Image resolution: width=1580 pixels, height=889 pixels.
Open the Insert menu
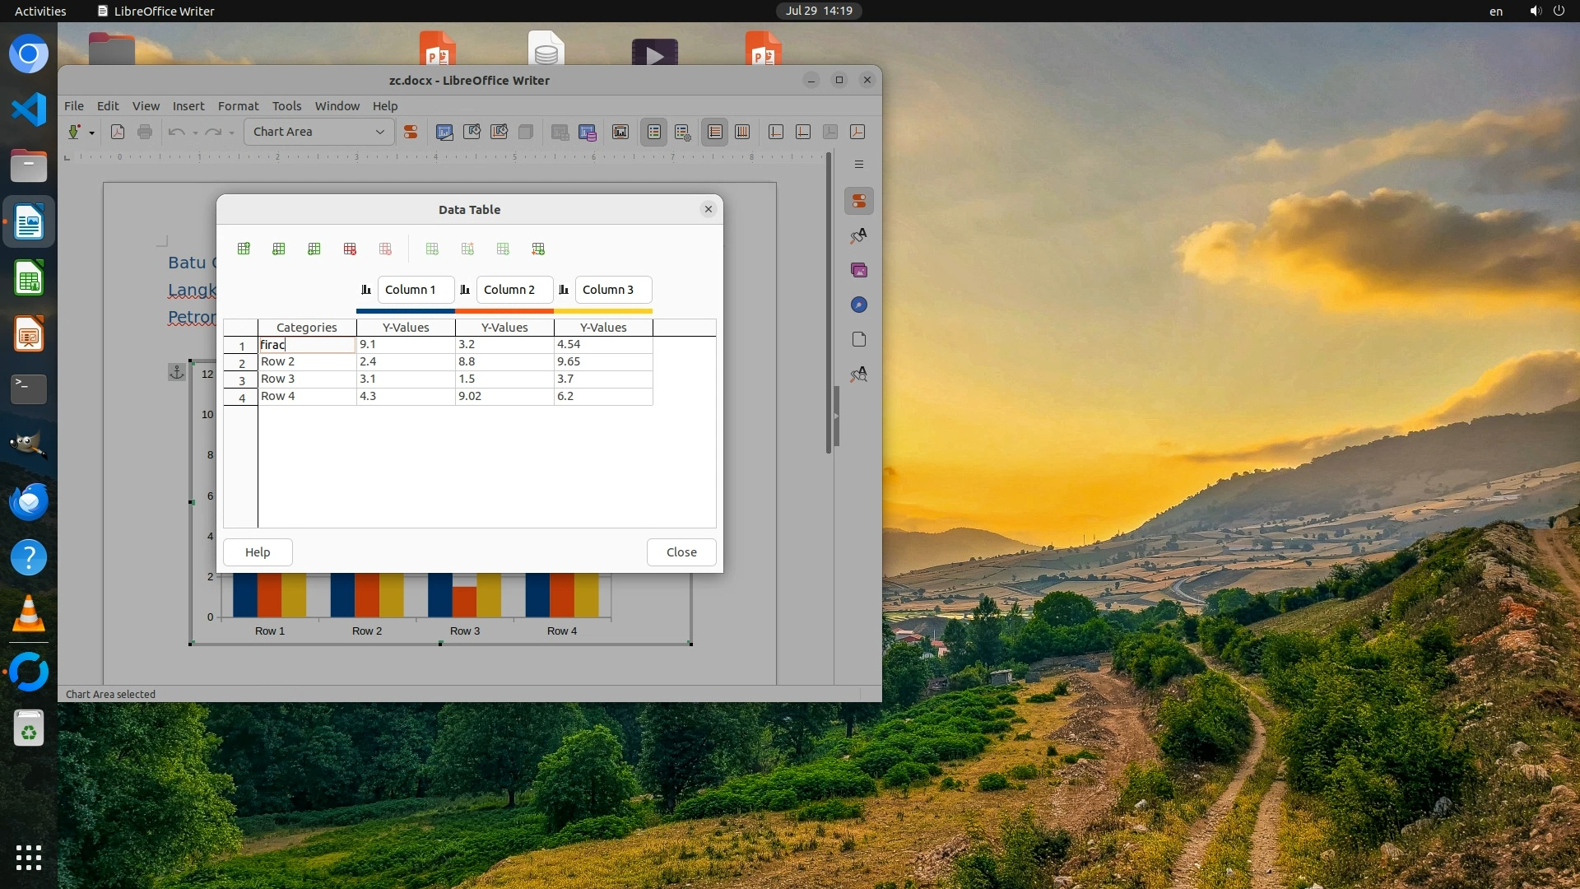(x=188, y=105)
